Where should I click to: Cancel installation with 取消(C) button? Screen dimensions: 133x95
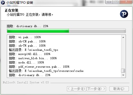pyautogui.click(x=119, y=89)
